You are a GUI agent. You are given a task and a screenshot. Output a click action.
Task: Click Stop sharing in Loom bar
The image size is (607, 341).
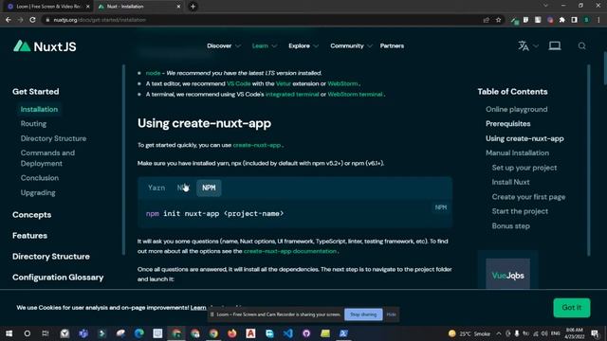click(363, 314)
